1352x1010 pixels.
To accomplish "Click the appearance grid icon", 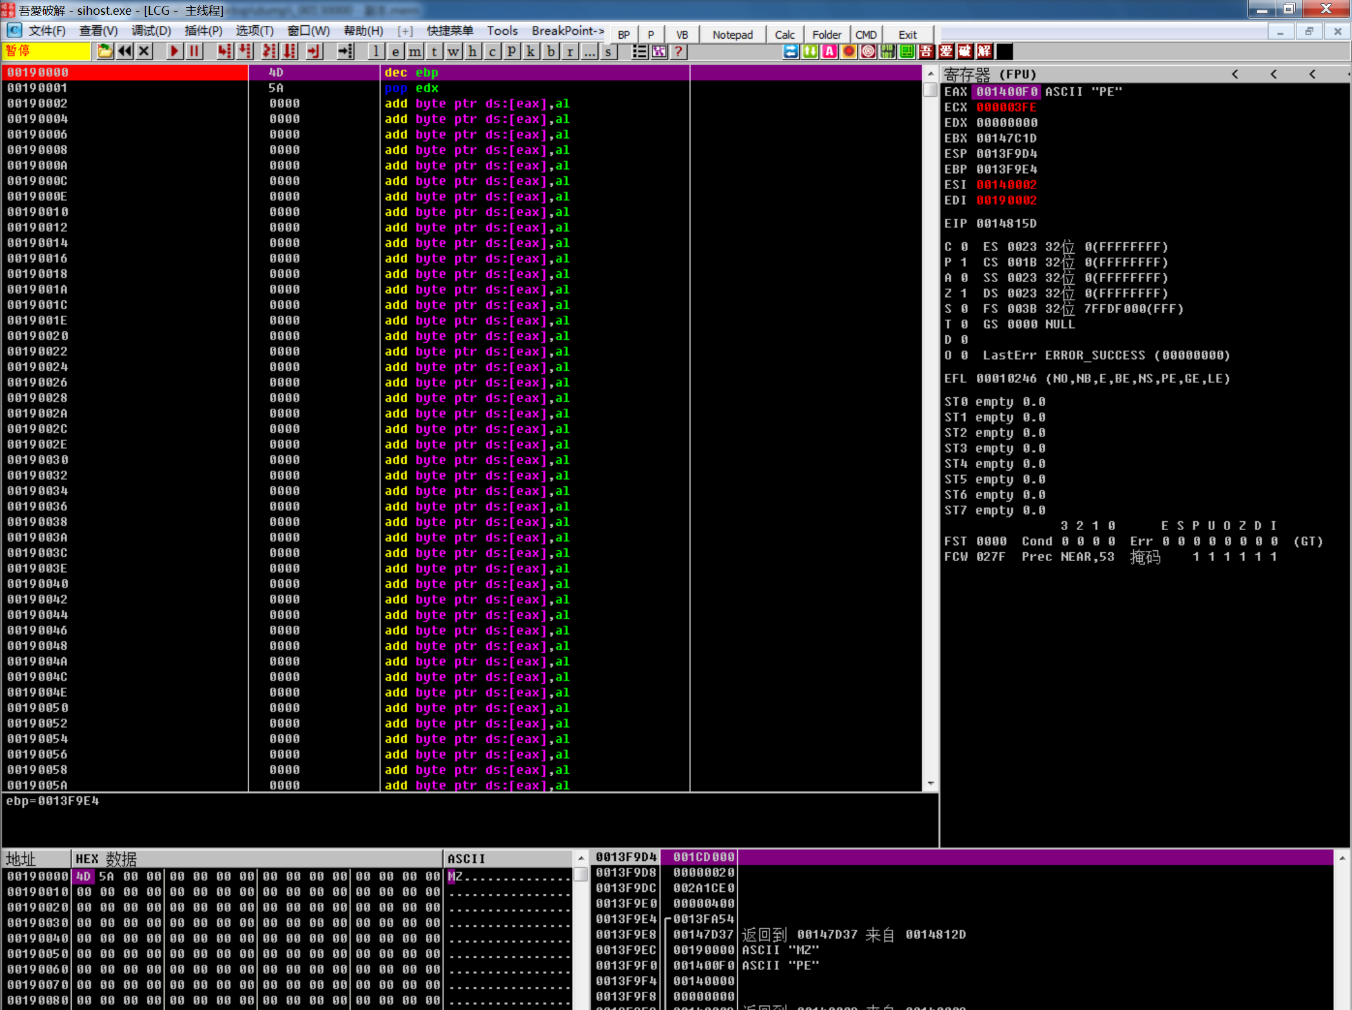I will (x=659, y=52).
